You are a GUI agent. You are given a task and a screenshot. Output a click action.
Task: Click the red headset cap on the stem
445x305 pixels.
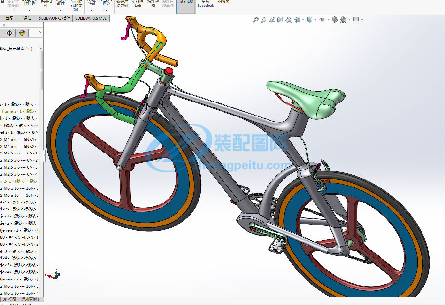[x=169, y=71]
